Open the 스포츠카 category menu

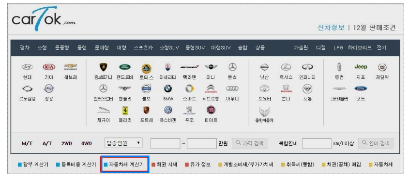tap(143, 48)
